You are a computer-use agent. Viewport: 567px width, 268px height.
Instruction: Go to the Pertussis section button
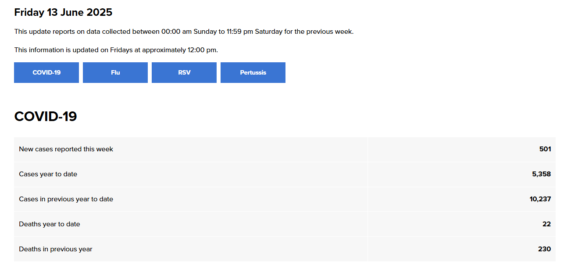[253, 72]
